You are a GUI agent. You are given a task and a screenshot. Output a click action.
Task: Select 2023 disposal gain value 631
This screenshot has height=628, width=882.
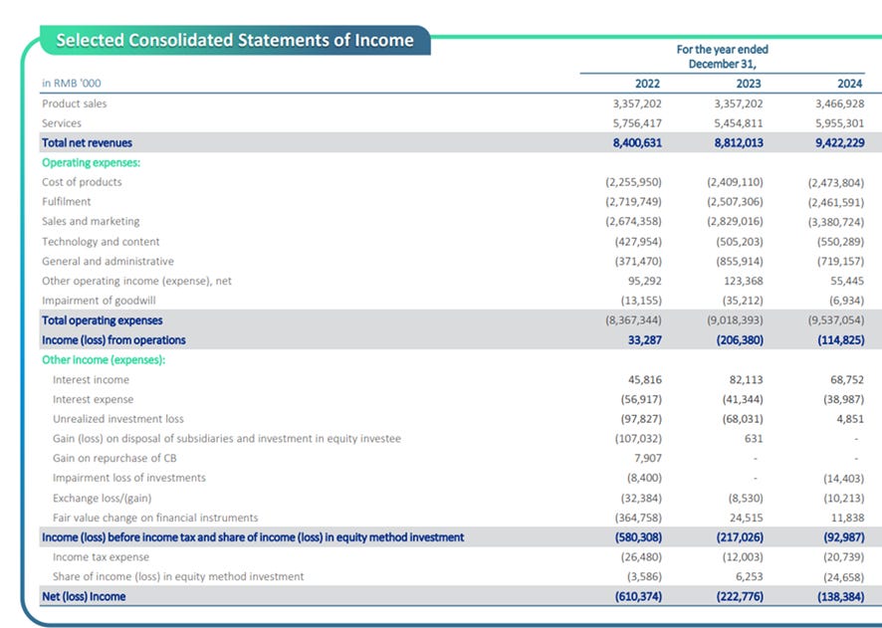point(754,439)
